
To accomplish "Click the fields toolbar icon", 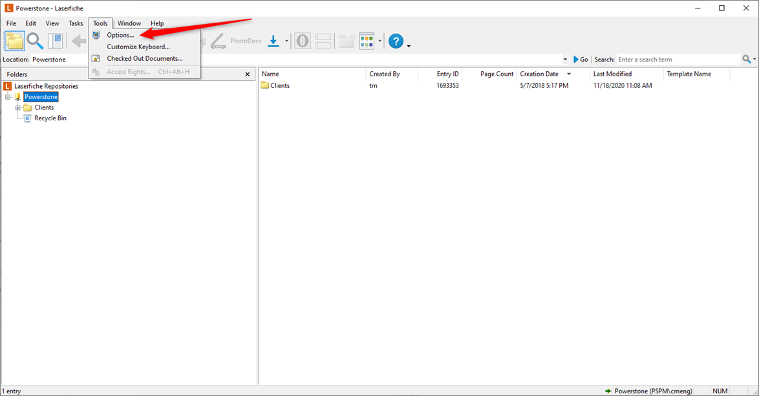I will pos(323,41).
